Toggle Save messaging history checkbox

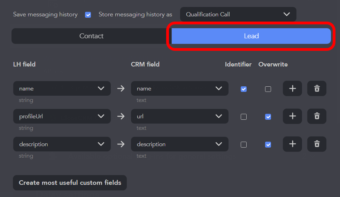pyautogui.click(x=88, y=15)
